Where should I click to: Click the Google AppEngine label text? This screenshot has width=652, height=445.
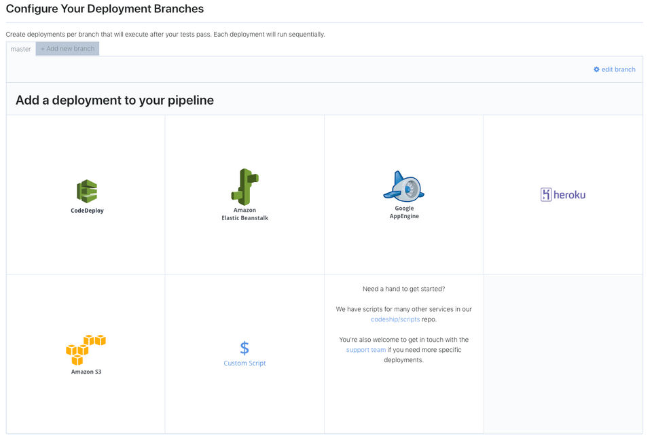pos(404,212)
